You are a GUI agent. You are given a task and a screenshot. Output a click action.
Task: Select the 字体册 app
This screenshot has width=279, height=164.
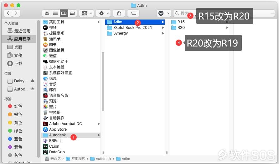pyautogui.click(x=71, y=112)
